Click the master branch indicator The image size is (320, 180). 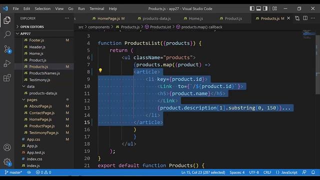click(13, 172)
